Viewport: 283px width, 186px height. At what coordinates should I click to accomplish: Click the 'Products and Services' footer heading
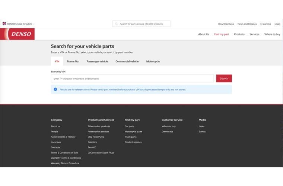pyautogui.click(x=101, y=120)
